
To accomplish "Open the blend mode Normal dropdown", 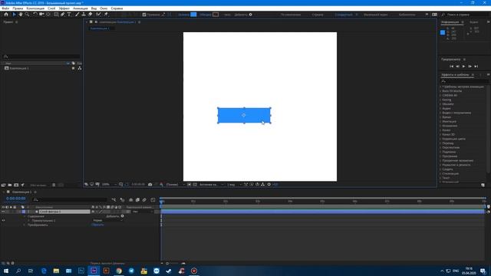I will tap(107, 221).
